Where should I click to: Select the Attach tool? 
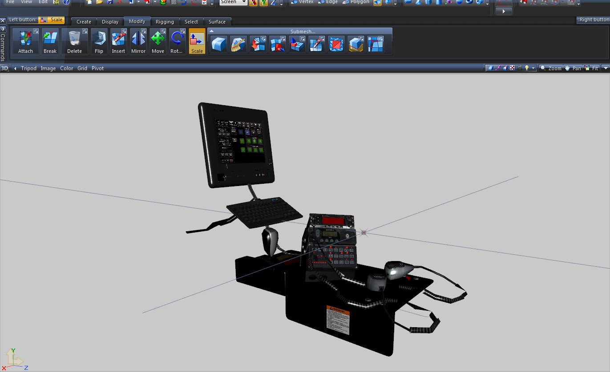point(25,41)
